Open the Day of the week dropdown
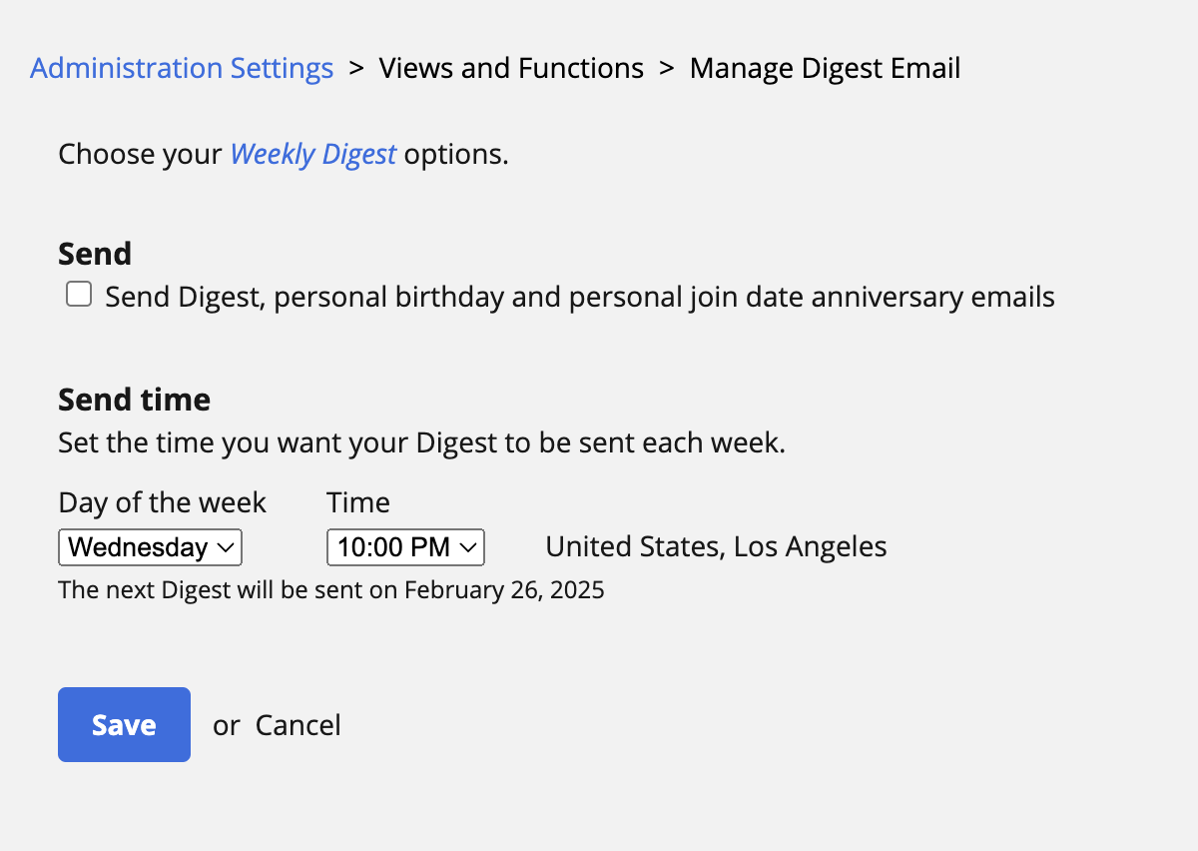The height and width of the screenshot is (851, 1198). point(151,547)
